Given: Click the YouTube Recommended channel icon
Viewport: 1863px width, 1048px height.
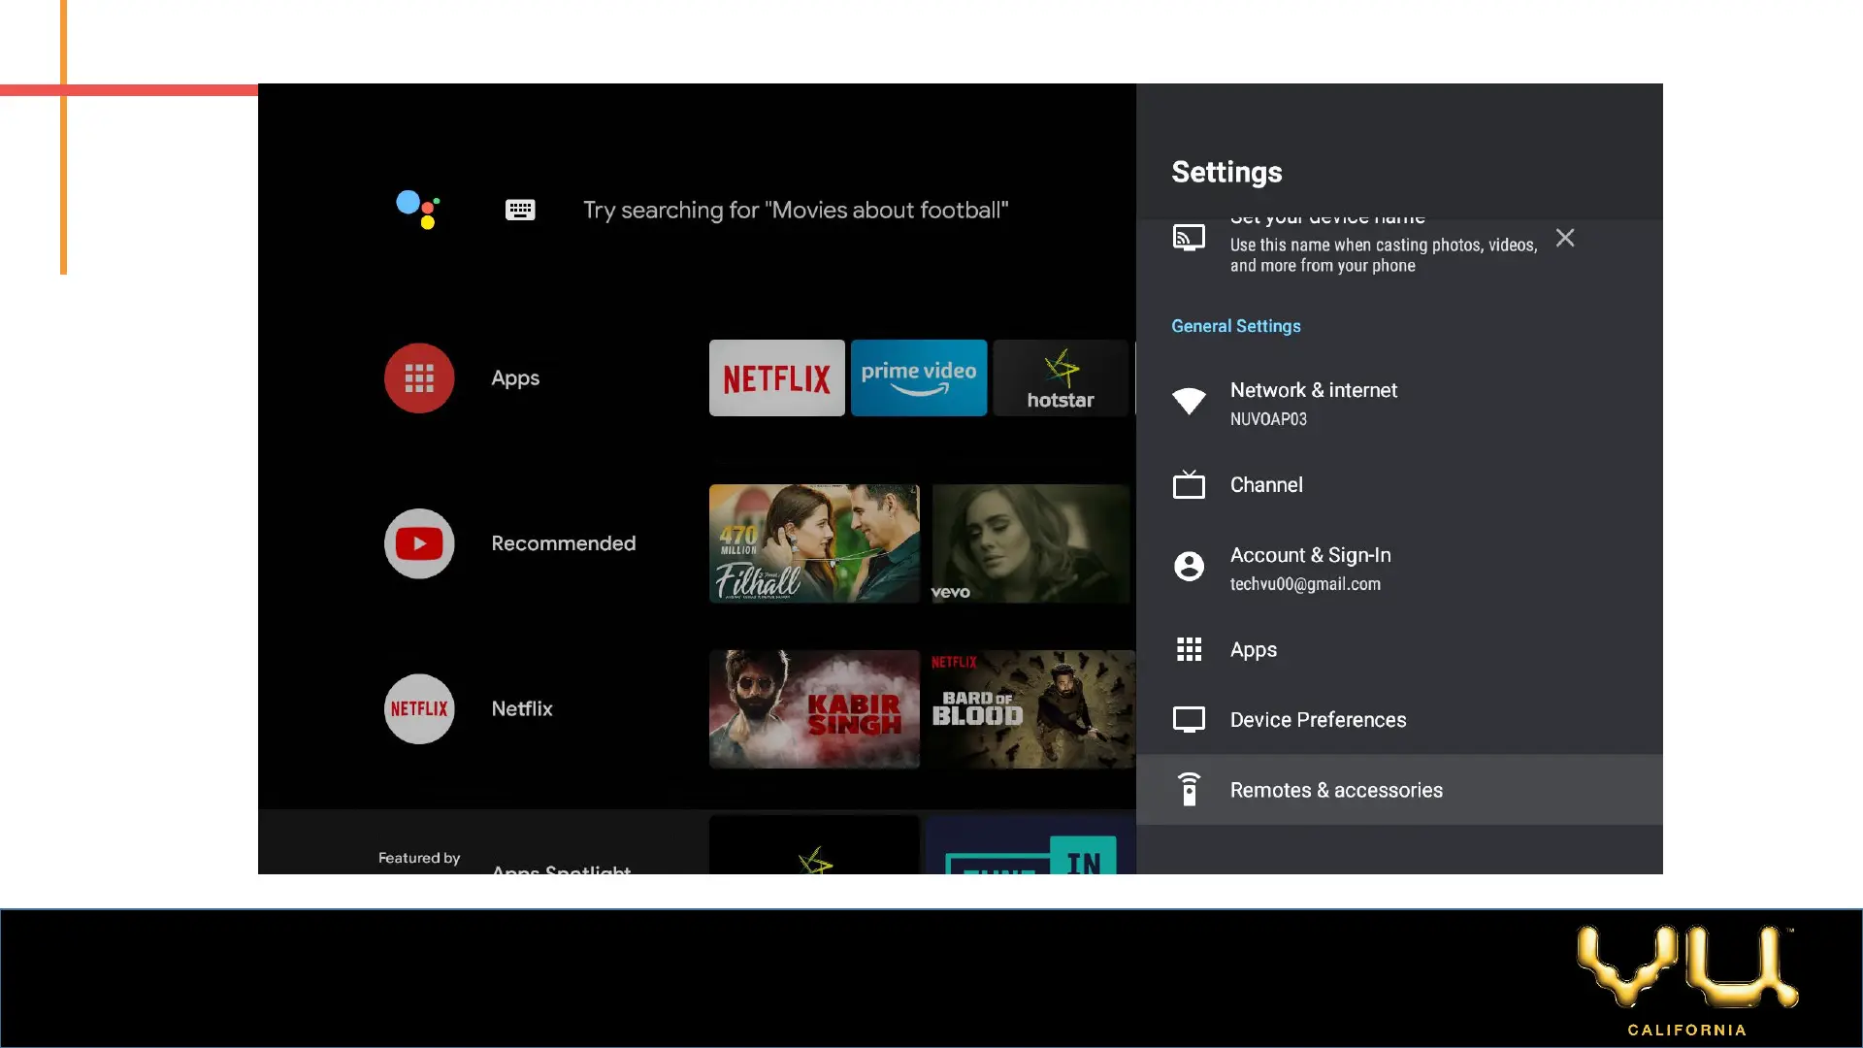Looking at the screenshot, I should coord(419,543).
